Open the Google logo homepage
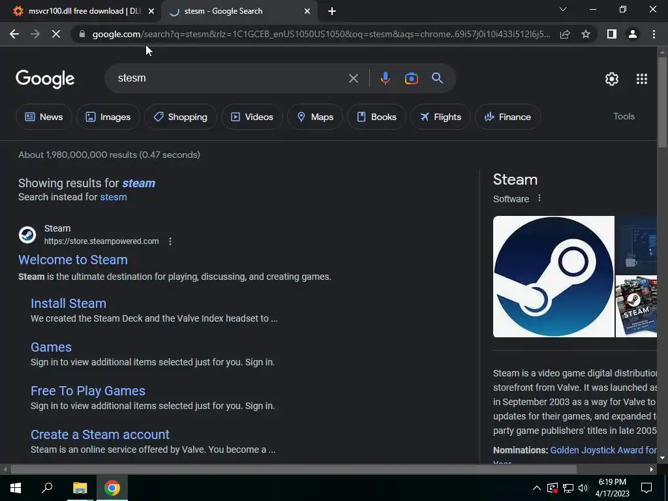This screenshot has width=668, height=501. click(x=45, y=79)
